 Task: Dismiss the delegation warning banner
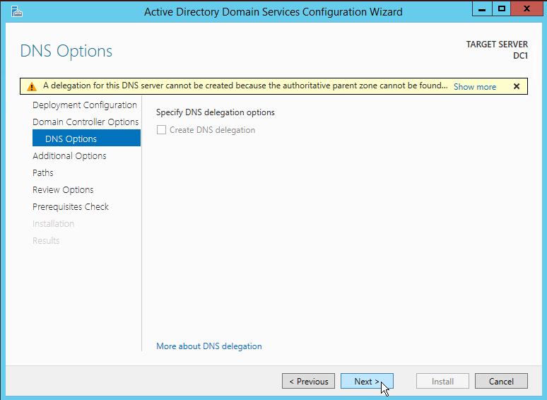point(517,86)
